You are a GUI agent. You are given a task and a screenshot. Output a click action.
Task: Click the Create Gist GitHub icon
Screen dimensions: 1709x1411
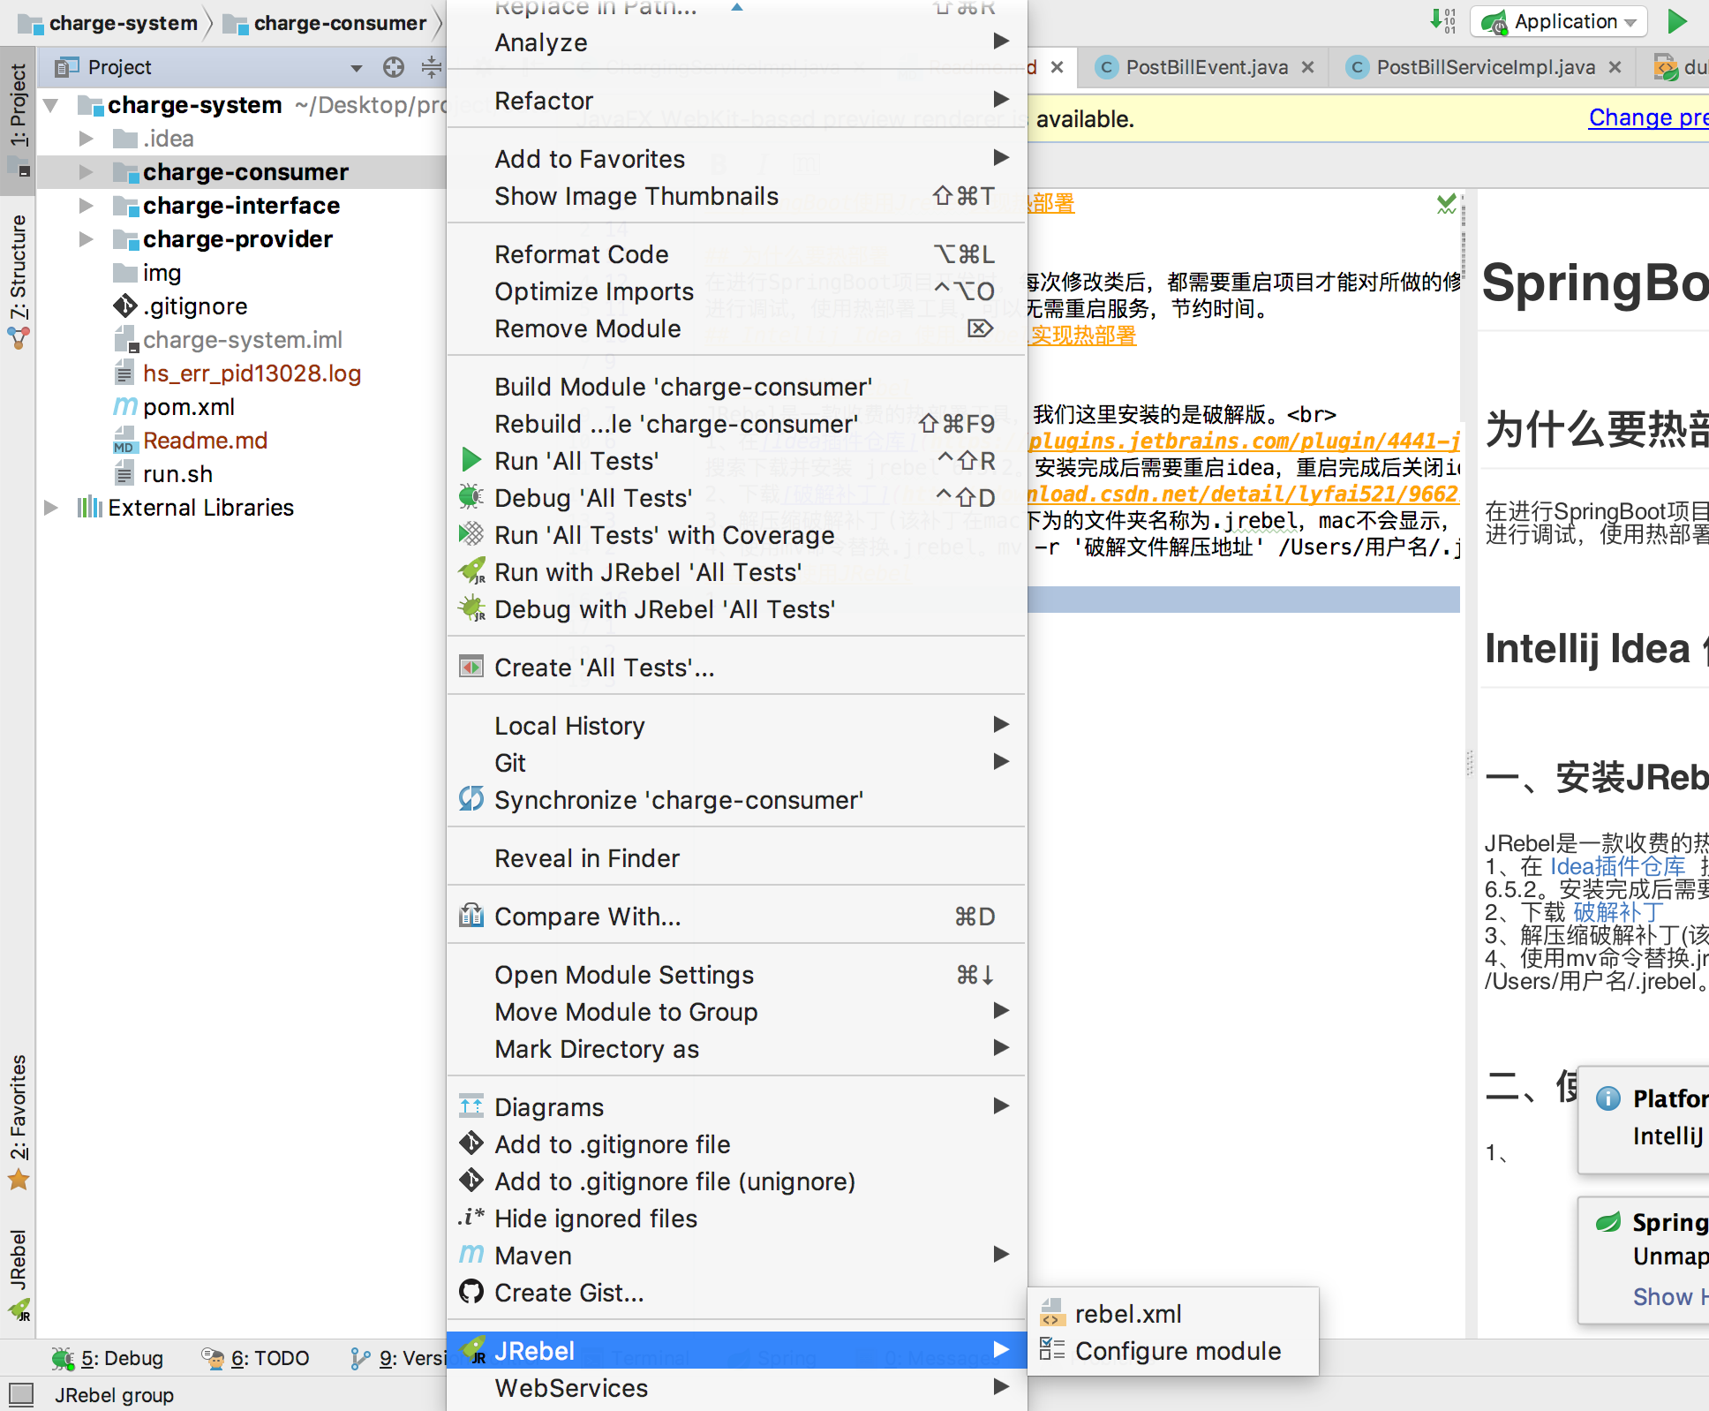click(471, 1292)
